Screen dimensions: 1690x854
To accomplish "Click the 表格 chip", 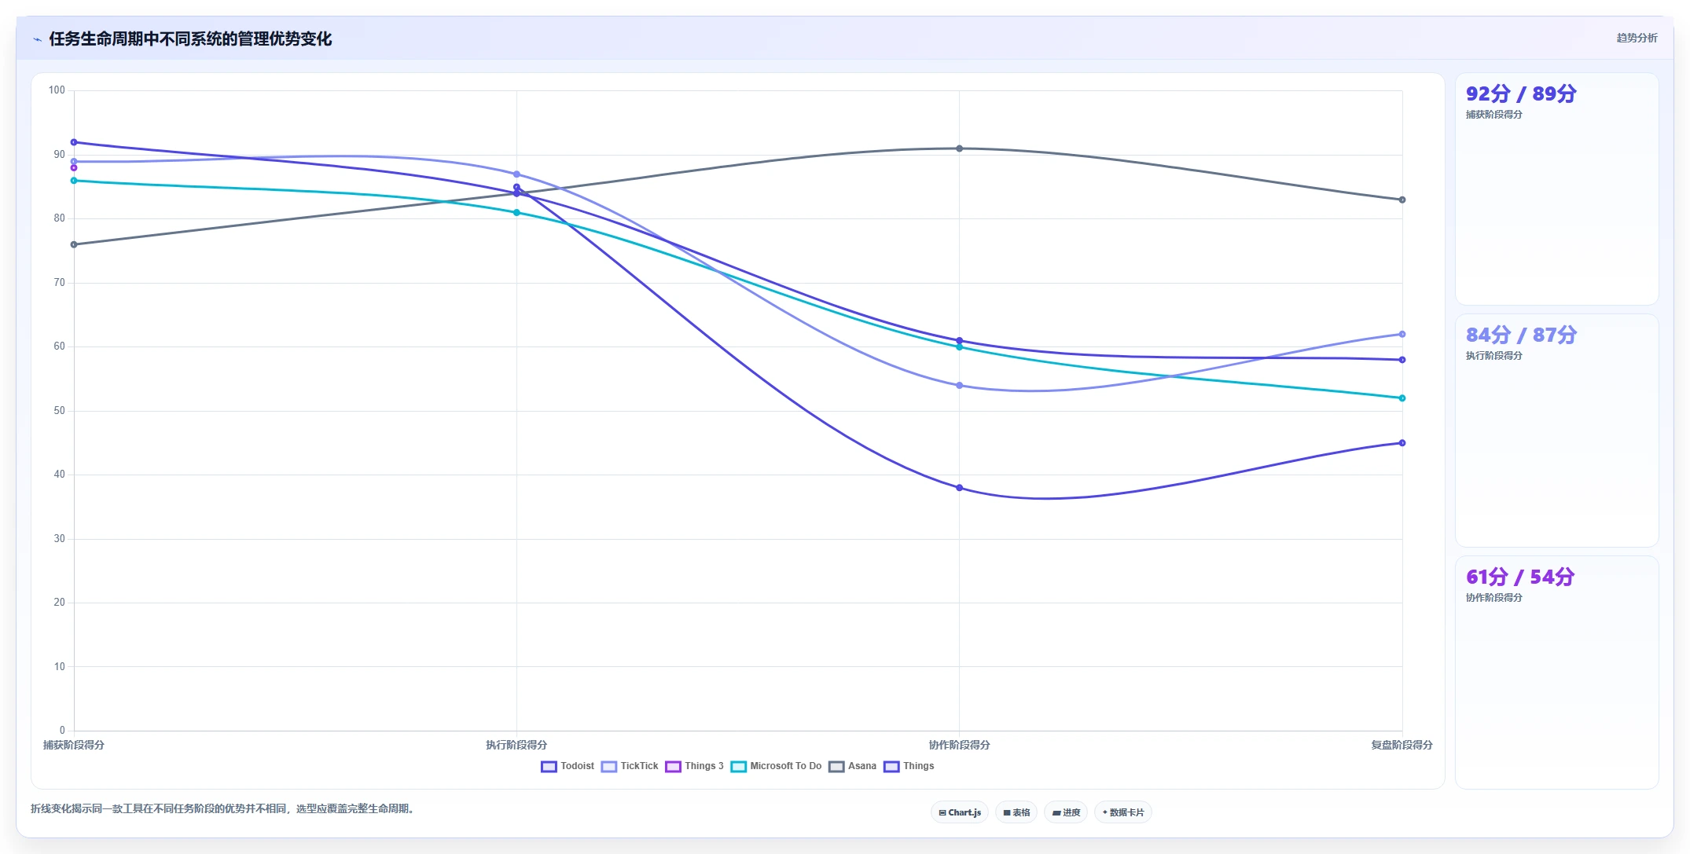I will click(1016, 812).
